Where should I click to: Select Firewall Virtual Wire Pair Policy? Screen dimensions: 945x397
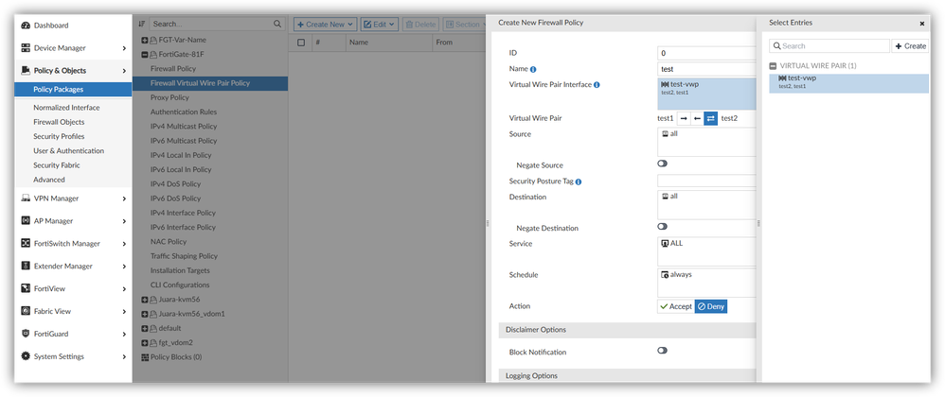209,83
